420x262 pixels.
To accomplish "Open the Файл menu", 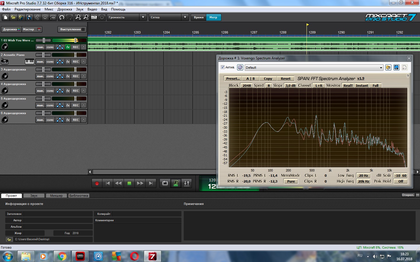I will point(6,9).
